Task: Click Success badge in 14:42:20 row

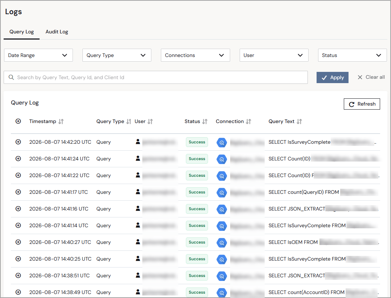Action: pos(197,142)
